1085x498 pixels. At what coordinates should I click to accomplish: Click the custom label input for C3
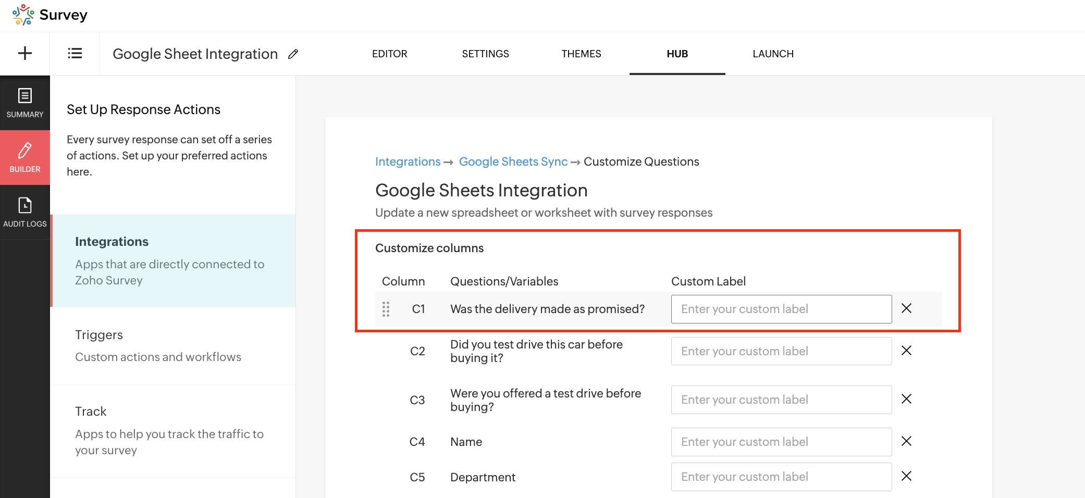pos(781,400)
